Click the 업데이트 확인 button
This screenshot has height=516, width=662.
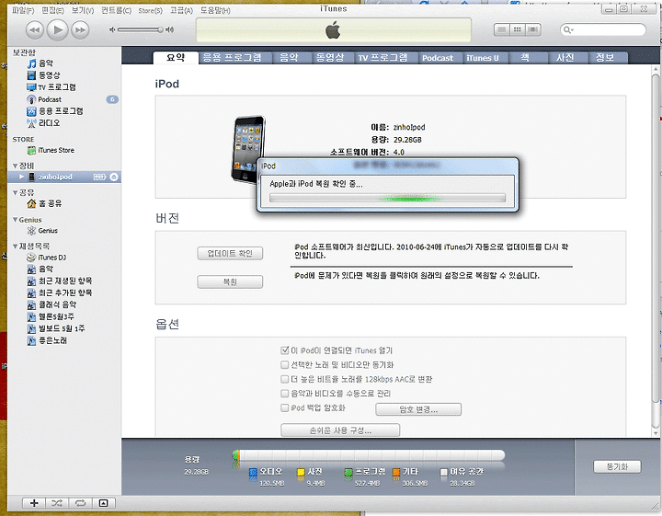[230, 253]
